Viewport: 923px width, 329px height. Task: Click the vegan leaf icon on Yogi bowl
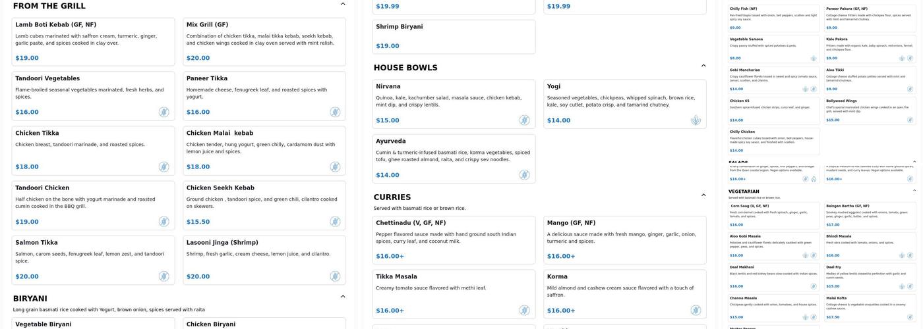click(696, 120)
